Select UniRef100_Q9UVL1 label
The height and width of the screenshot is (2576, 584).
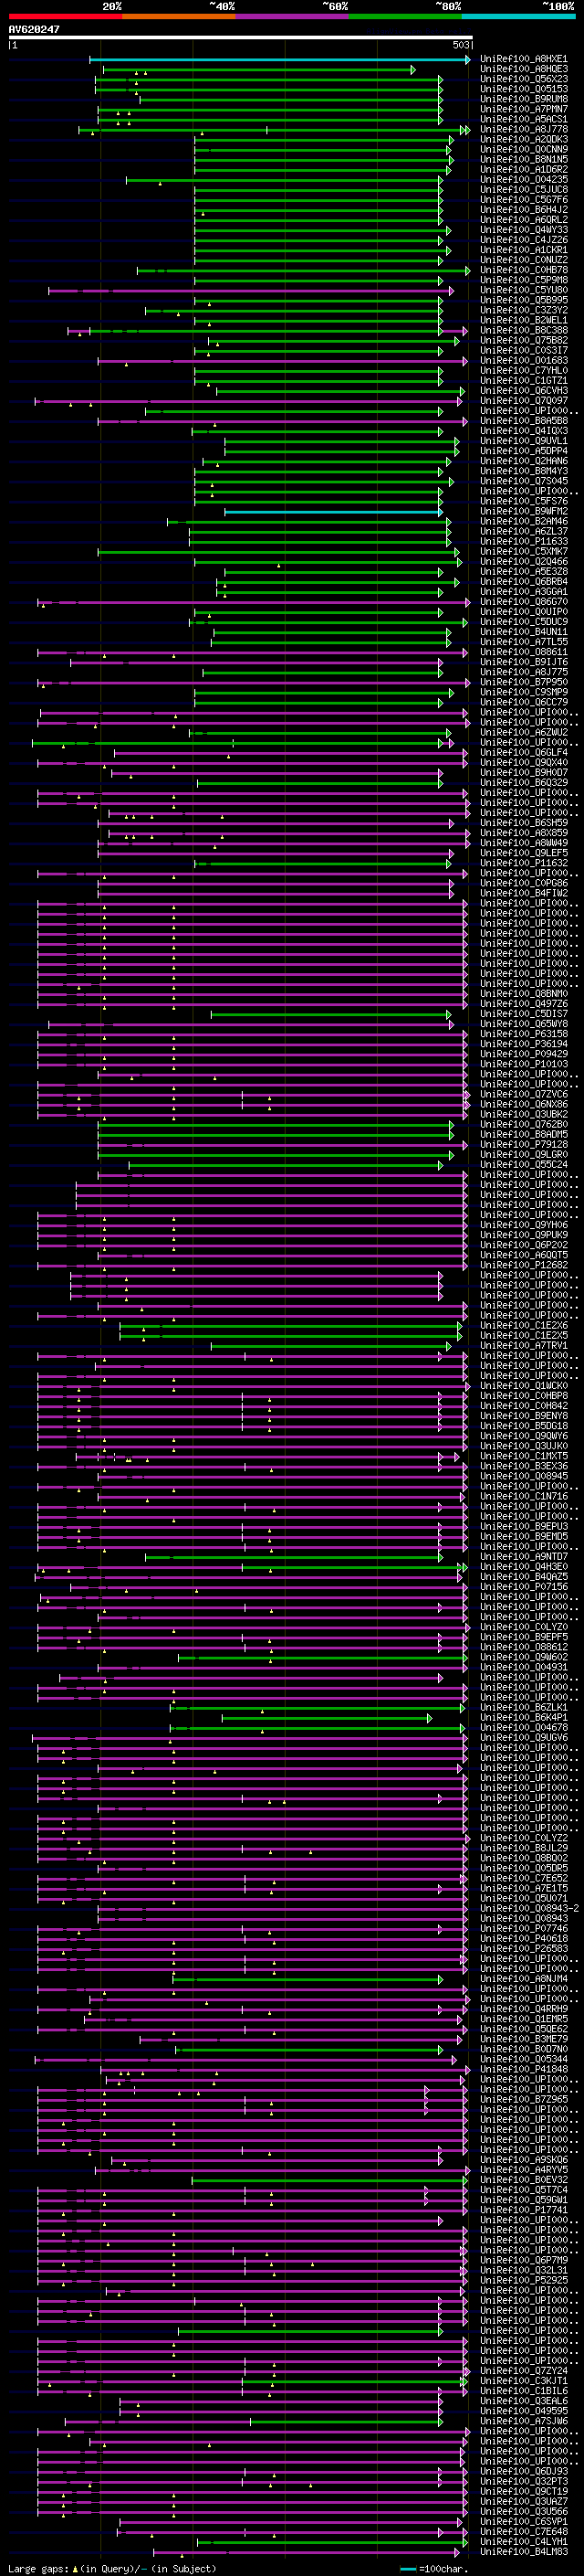[x=523, y=441]
